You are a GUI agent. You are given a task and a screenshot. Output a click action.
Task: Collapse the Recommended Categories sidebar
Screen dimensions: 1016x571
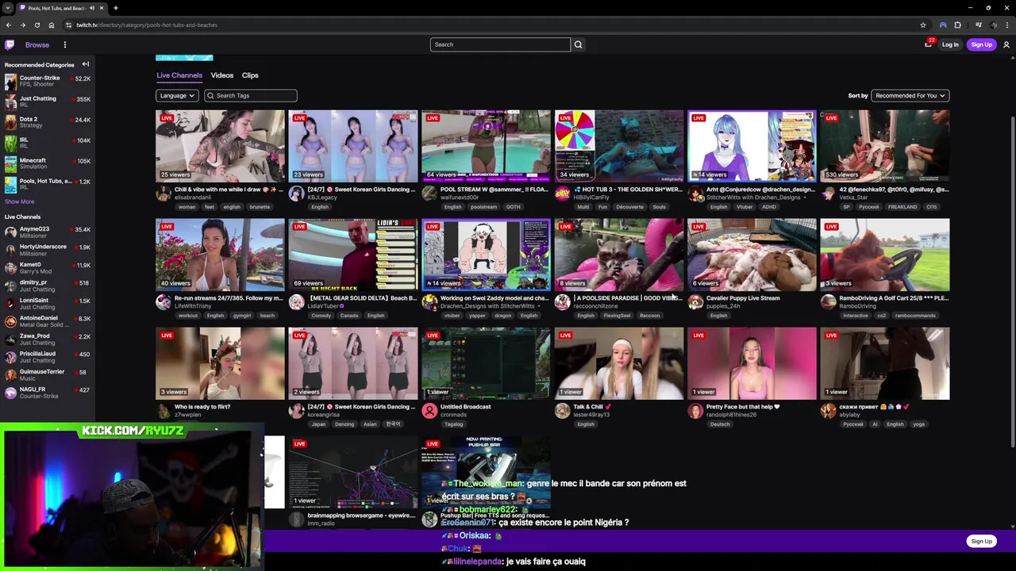[x=85, y=64]
